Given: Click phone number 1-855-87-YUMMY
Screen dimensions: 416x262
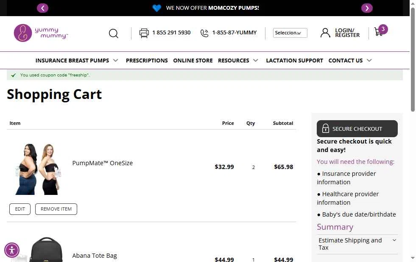Looking at the screenshot, I should (234, 33).
